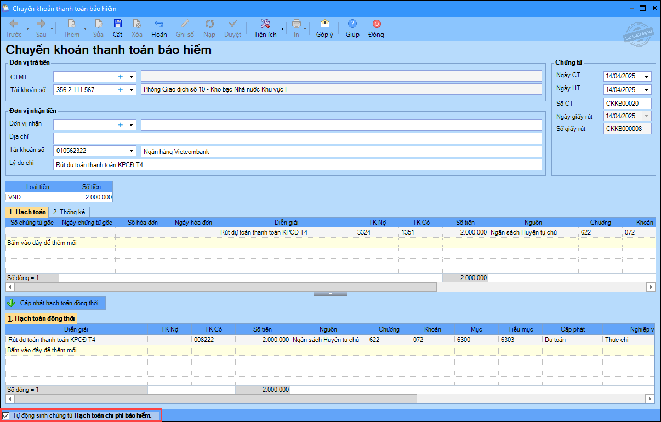Click the Duyệt (approve) toolbar icon

point(232,24)
